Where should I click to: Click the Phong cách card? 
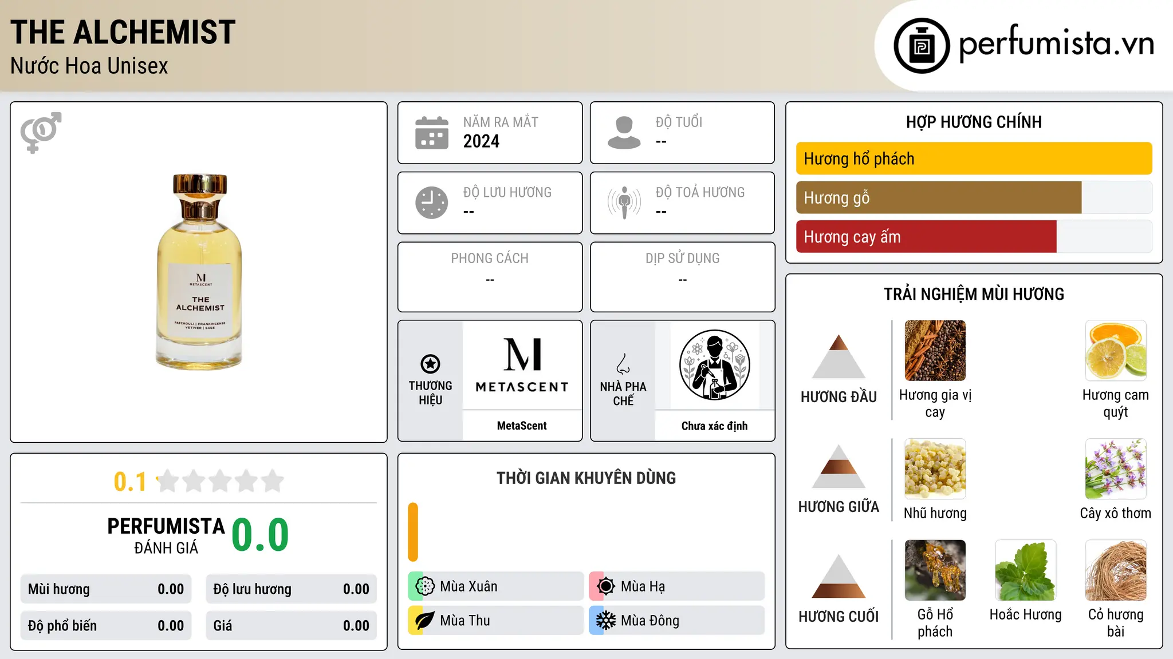tap(490, 277)
